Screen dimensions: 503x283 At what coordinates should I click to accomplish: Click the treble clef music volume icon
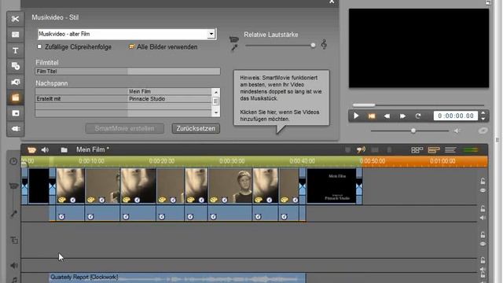point(324,44)
